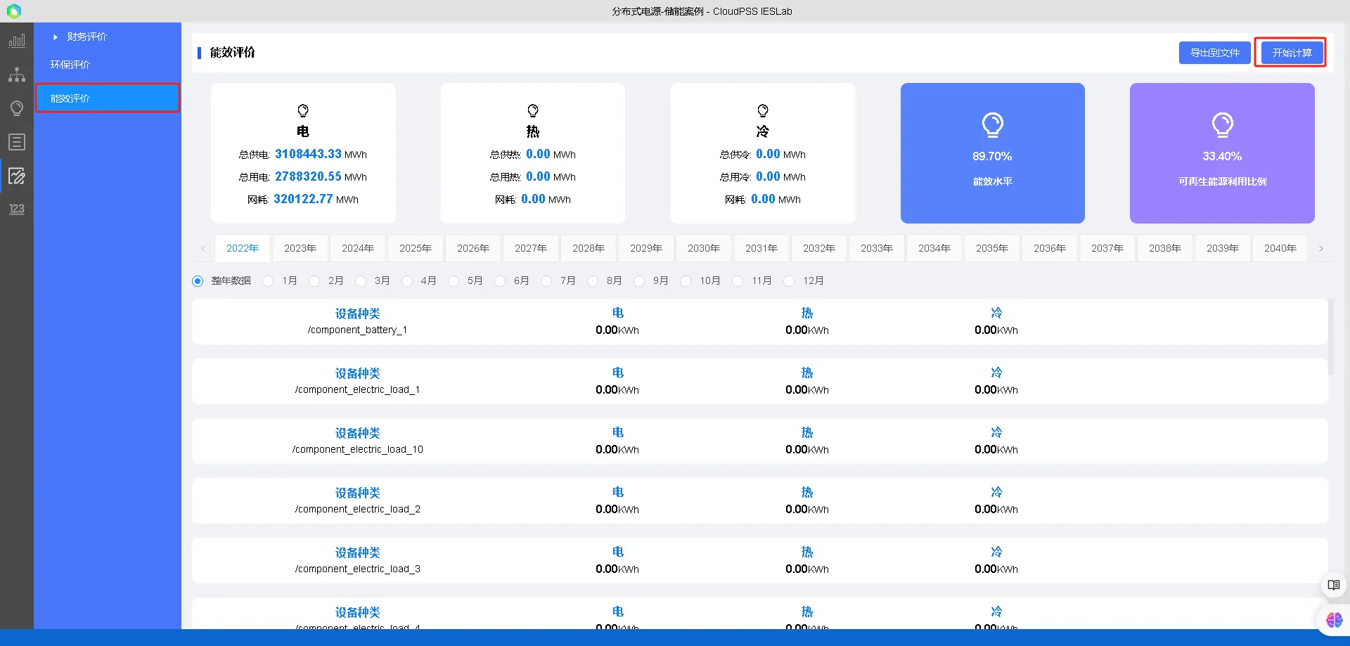Select the 1月 radio button

pos(268,281)
